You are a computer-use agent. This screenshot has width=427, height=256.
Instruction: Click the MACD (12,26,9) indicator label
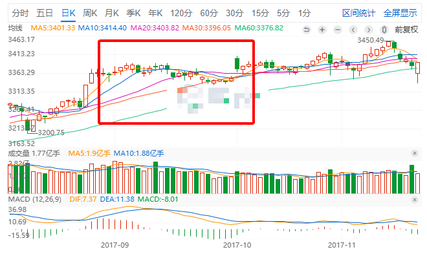point(35,199)
